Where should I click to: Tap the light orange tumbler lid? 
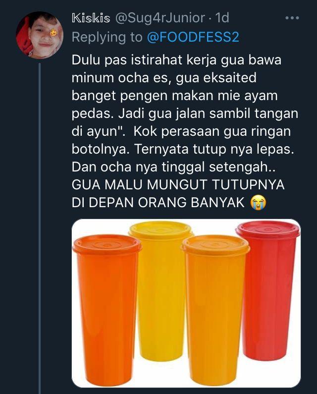click(215, 244)
